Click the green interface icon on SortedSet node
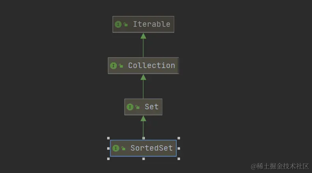The width and height of the screenshot is (312, 173). click(x=116, y=148)
